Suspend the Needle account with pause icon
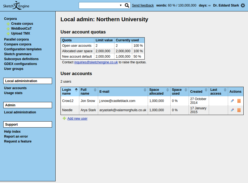The width and height of the screenshot is (248, 183). click(239, 110)
